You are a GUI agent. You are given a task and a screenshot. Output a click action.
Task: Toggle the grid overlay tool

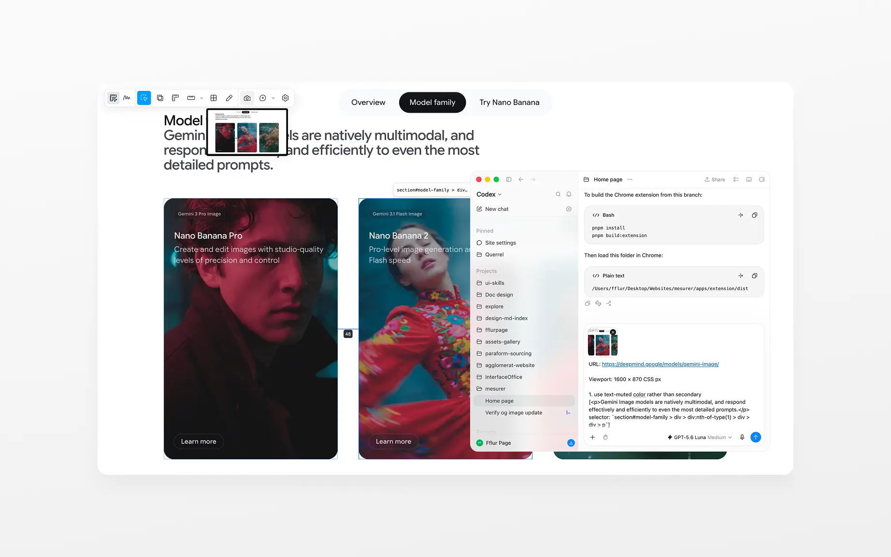(x=214, y=98)
